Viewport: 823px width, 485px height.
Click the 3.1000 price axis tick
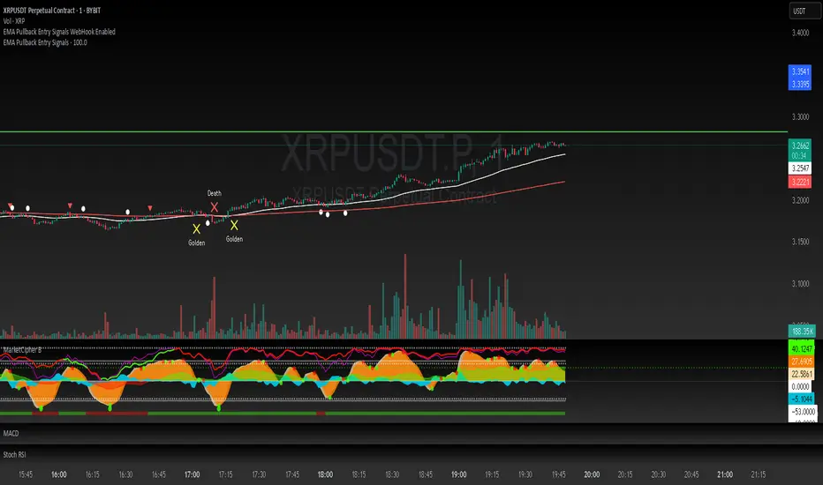coord(800,284)
